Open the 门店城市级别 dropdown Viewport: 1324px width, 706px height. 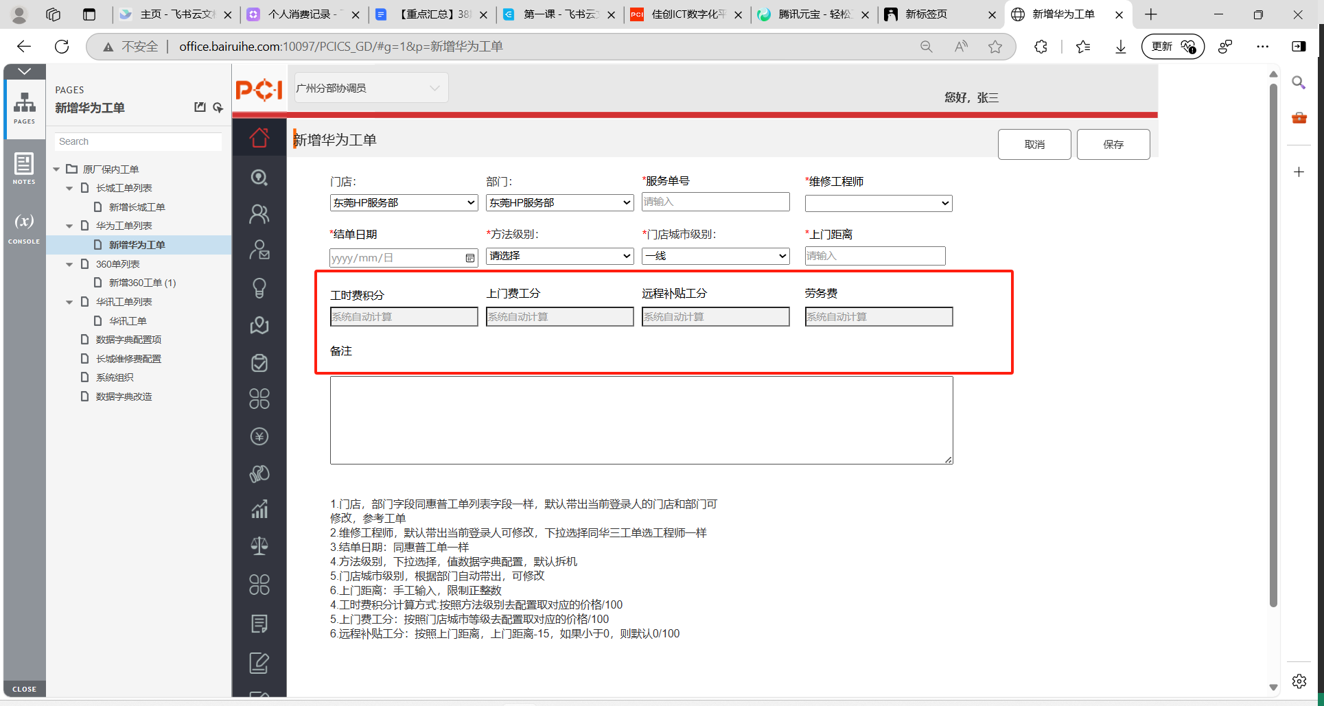pos(715,256)
